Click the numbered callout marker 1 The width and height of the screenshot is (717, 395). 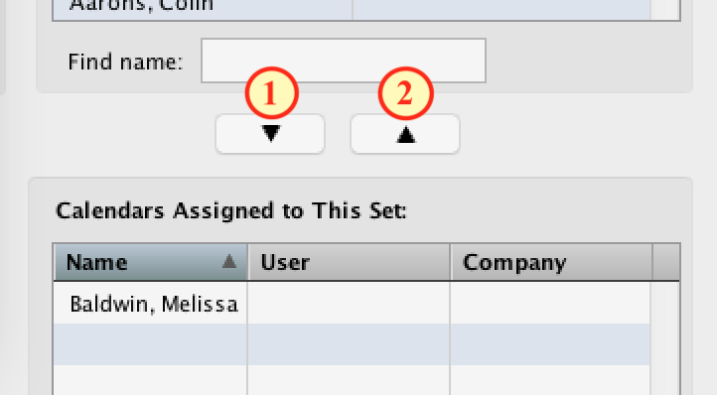[x=272, y=93]
